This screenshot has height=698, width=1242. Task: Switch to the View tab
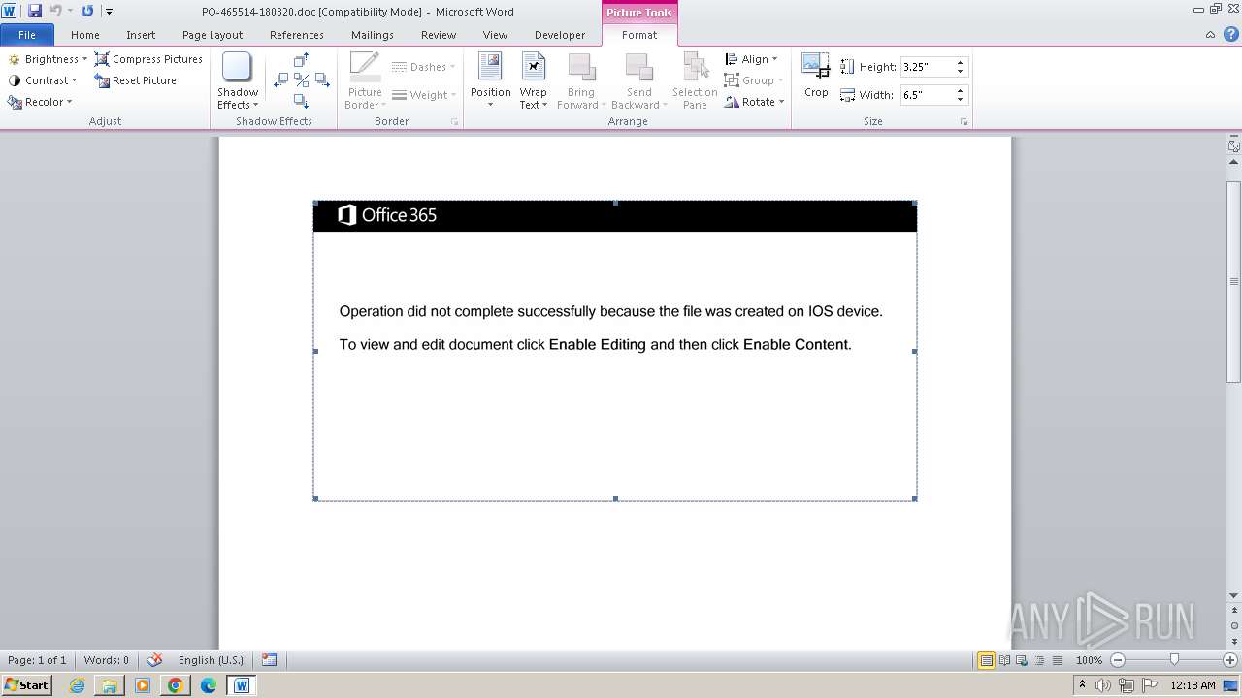coord(495,35)
